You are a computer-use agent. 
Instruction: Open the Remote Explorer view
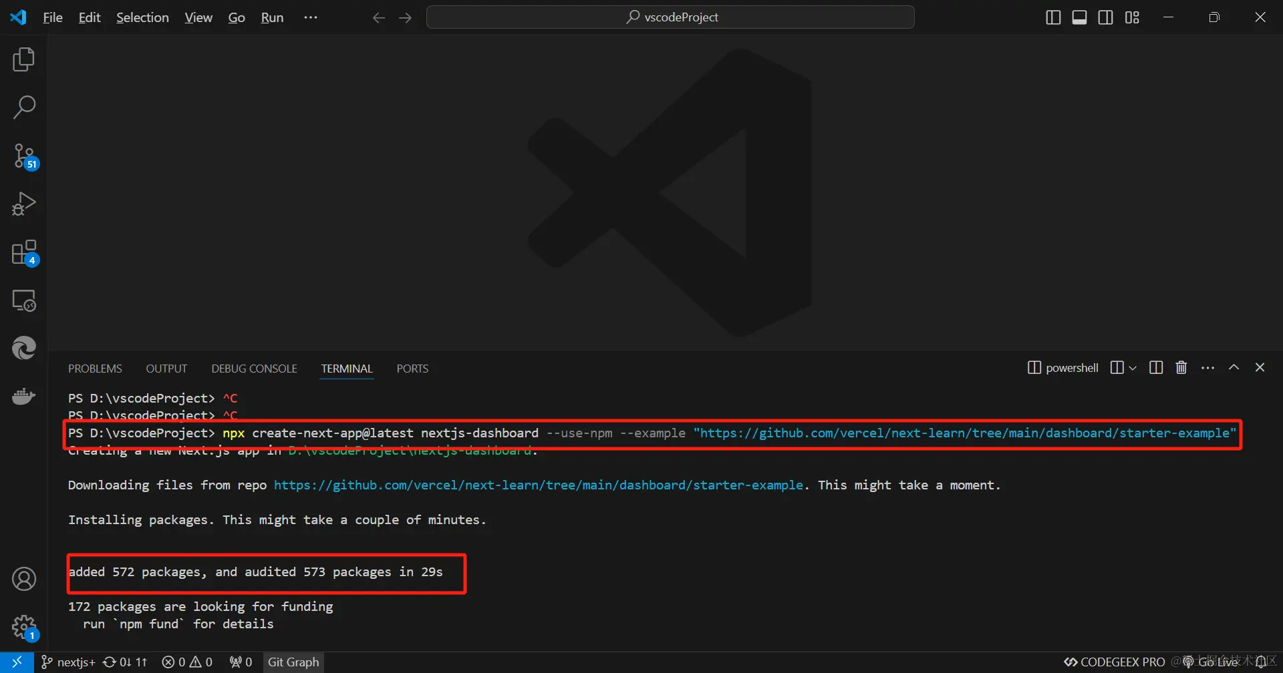tap(24, 300)
